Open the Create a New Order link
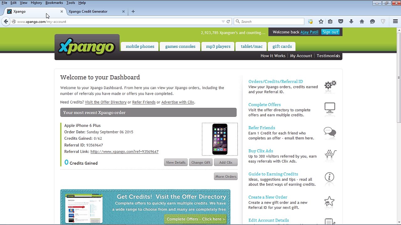The height and width of the screenshot is (225, 401). coord(268,197)
